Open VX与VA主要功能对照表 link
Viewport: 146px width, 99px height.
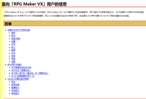click(18, 79)
